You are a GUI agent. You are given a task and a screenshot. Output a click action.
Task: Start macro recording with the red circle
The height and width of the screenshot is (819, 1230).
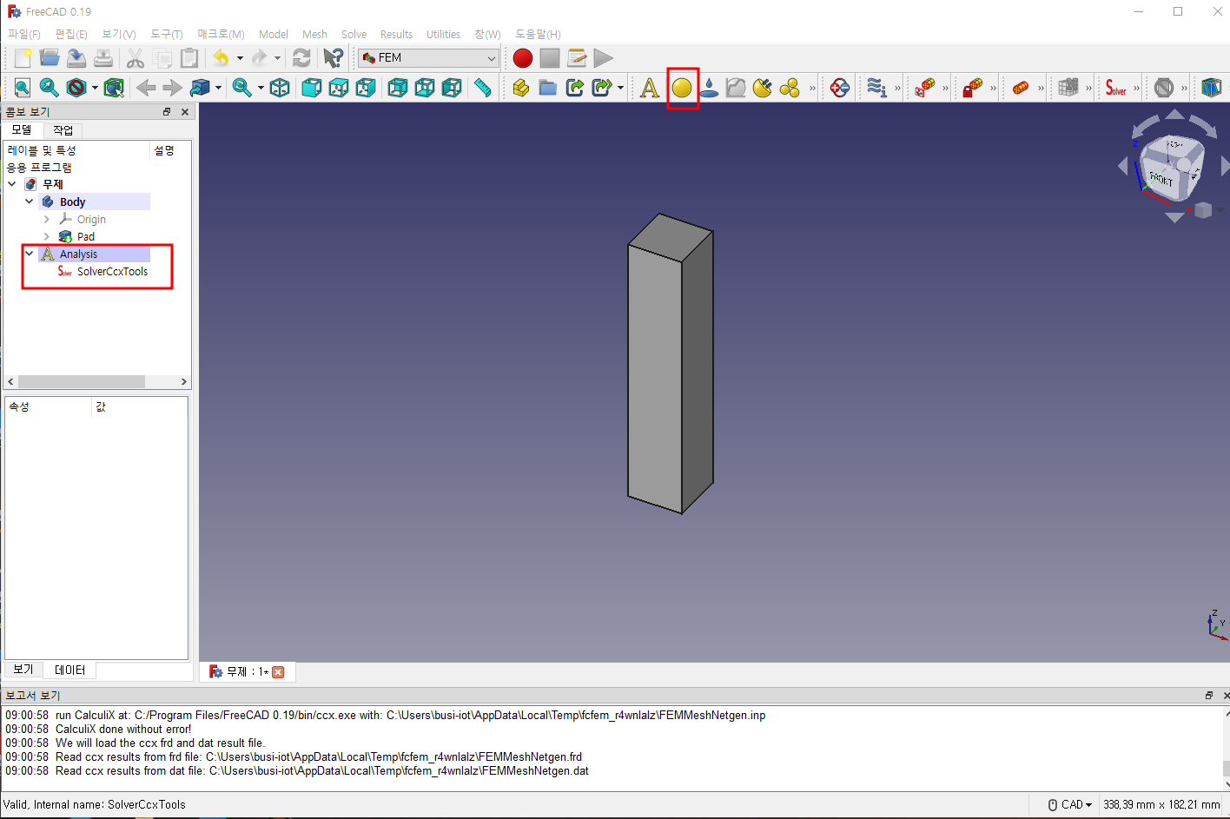click(x=523, y=58)
